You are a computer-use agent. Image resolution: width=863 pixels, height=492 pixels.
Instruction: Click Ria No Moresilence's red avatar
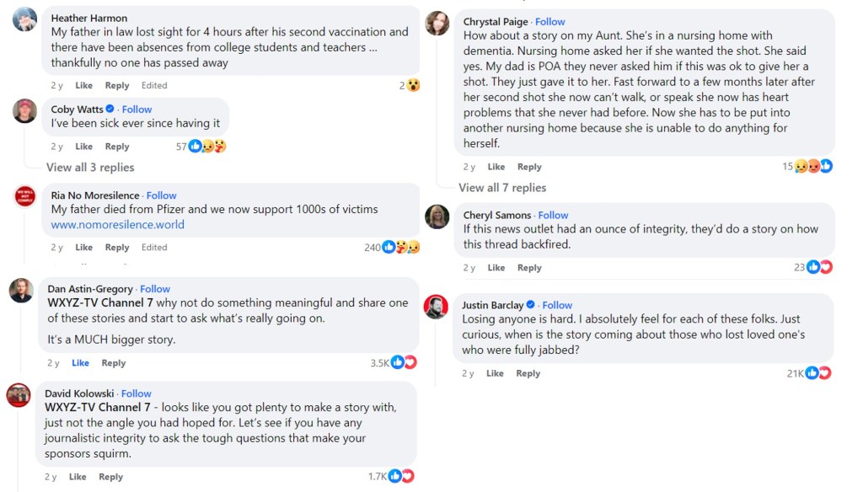pyautogui.click(x=25, y=196)
